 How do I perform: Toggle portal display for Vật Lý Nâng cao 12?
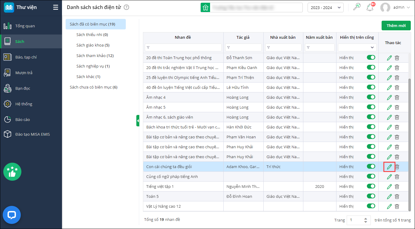pyautogui.click(x=371, y=206)
